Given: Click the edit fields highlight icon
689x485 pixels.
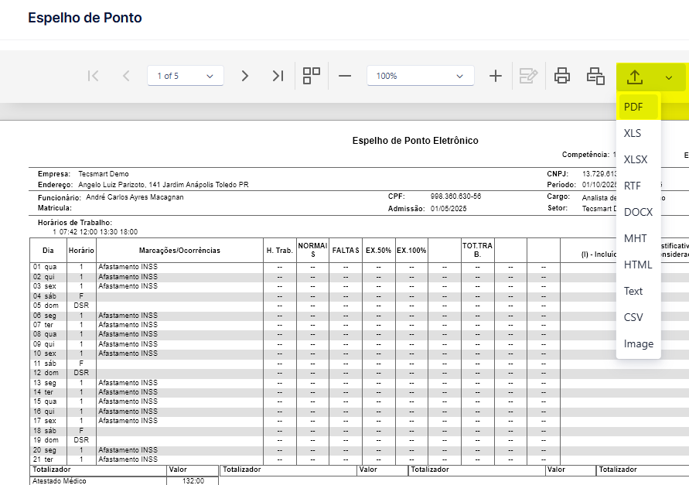Looking at the screenshot, I should point(529,76).
